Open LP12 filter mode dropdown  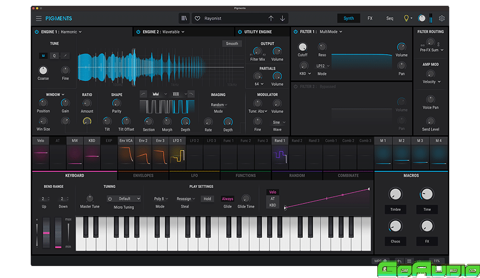pyautogui.click(x=323, y=66)
